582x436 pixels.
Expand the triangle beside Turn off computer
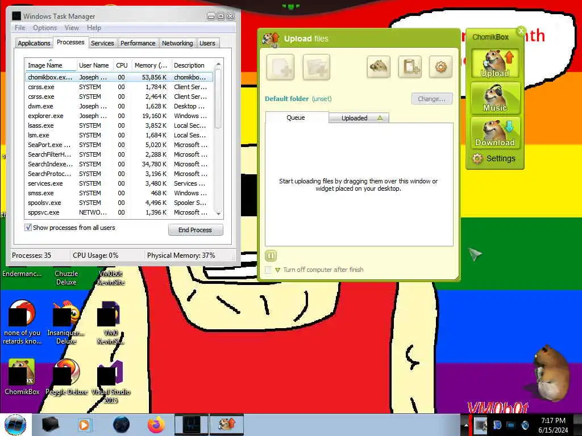(277, 270)
